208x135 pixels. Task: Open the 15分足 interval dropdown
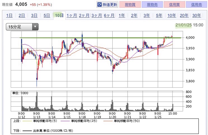pyautogui.click(x=22, y=27)
